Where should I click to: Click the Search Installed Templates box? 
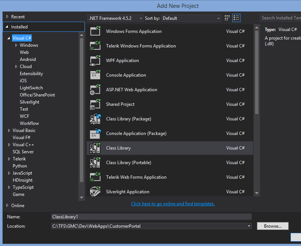(280, 18)
